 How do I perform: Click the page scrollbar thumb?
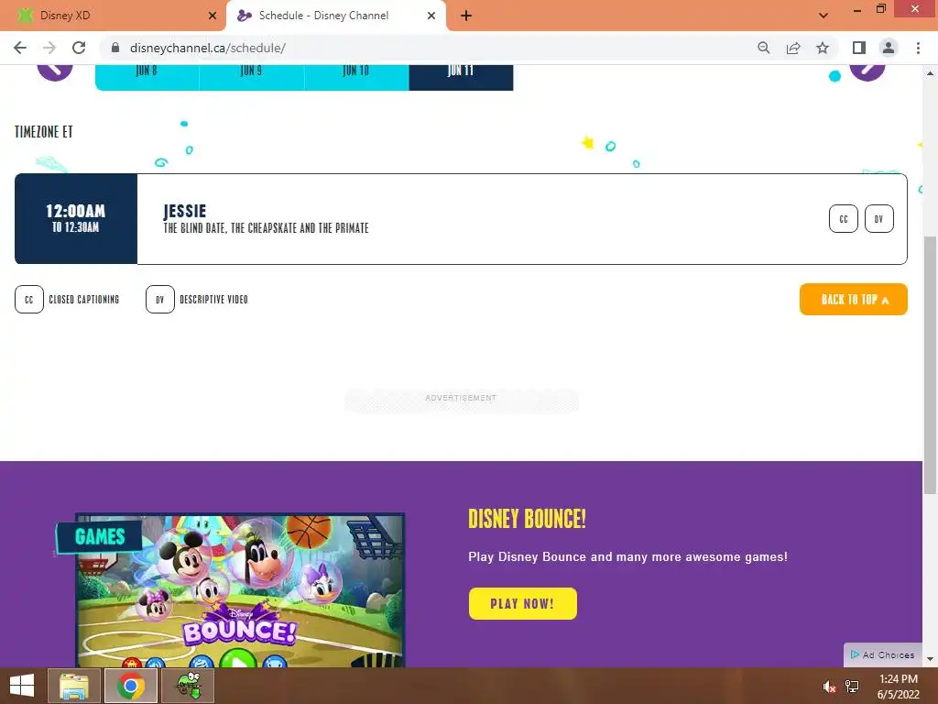coord(930,365)
